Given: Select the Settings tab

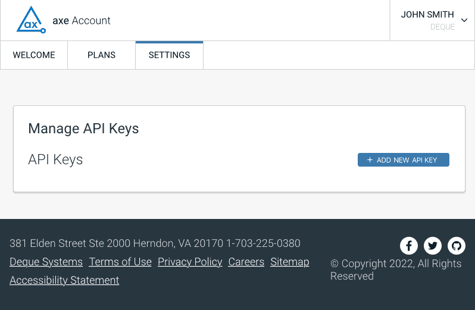Looking at the screenshot, I should 169,55.
